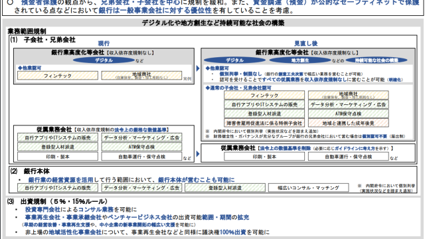Click ◆他業認可 in the 見直し後 panel
This screenshot has height=239, width=425.
[217, 68]
